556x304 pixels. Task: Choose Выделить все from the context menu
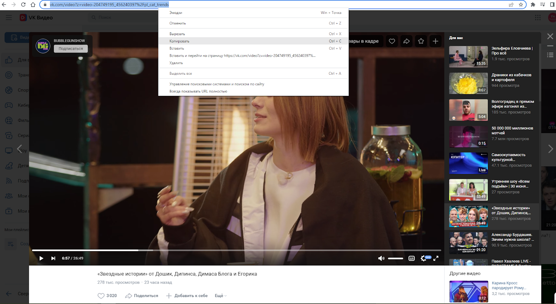click(x=181, y=74)
